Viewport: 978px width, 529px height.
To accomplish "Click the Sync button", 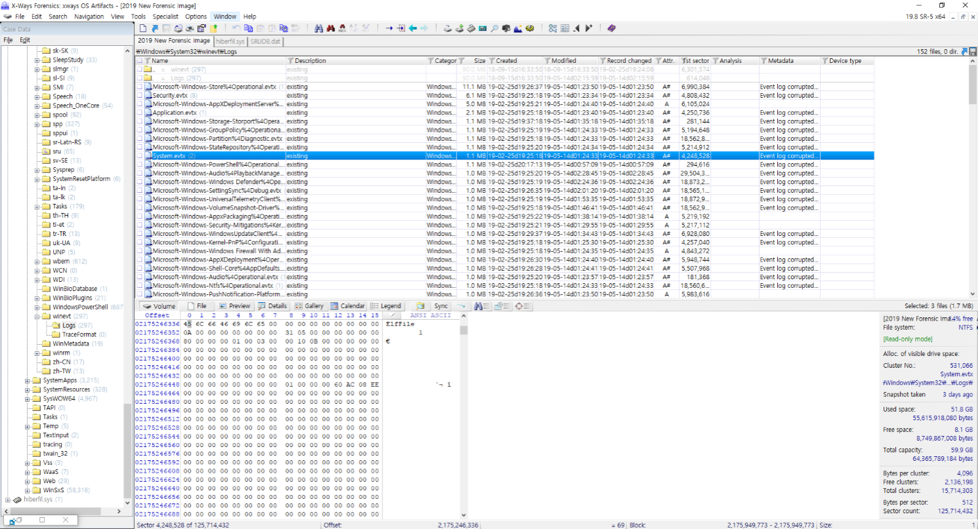I will pos(441,306).
